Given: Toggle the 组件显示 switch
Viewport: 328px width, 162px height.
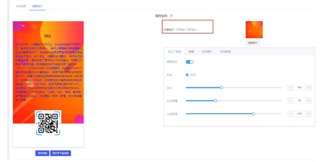Looking at the screenshot, I should tap(189, 62).
